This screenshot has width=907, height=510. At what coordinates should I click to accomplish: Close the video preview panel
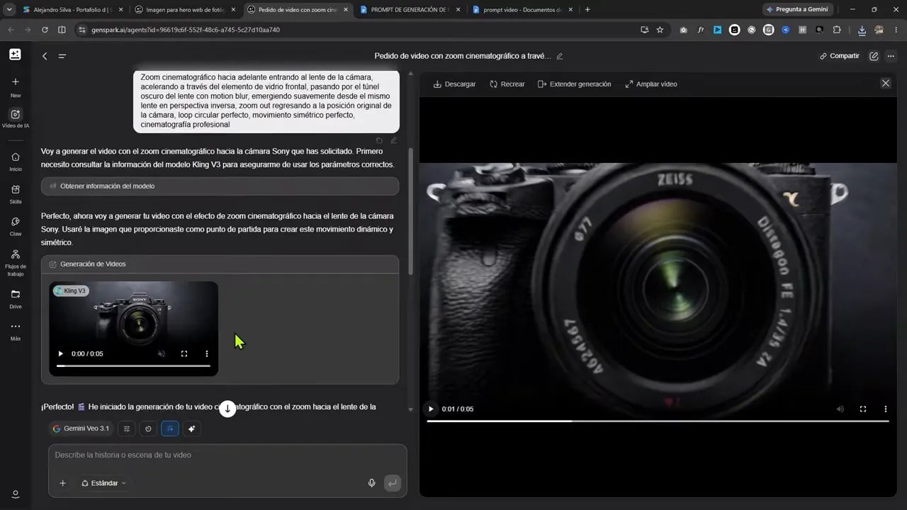pos(885,83)
